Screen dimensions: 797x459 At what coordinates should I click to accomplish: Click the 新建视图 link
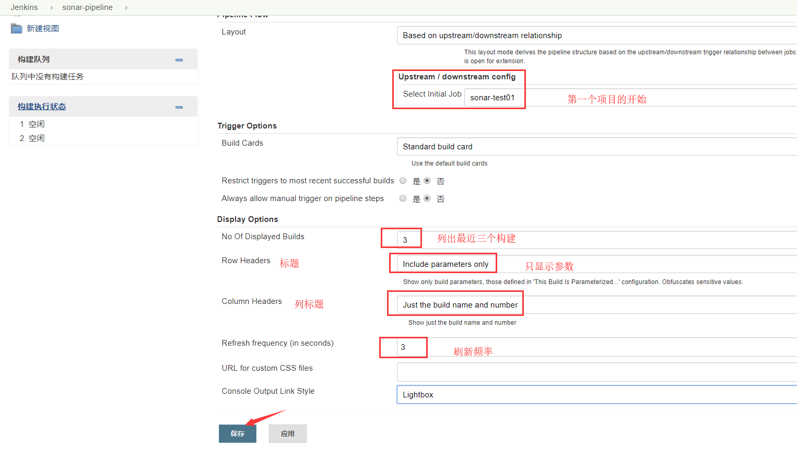click(43, 29)
